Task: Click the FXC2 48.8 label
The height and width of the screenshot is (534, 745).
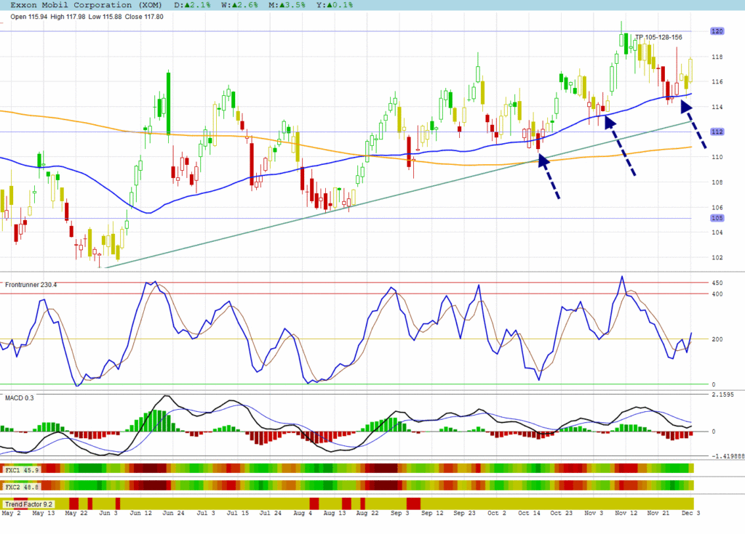Action: tap(22, 486)
